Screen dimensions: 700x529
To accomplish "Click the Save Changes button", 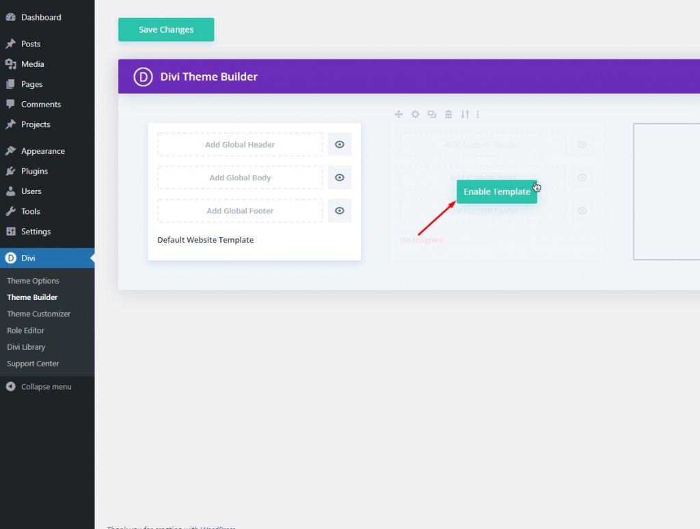I will (x=166, y=29).
